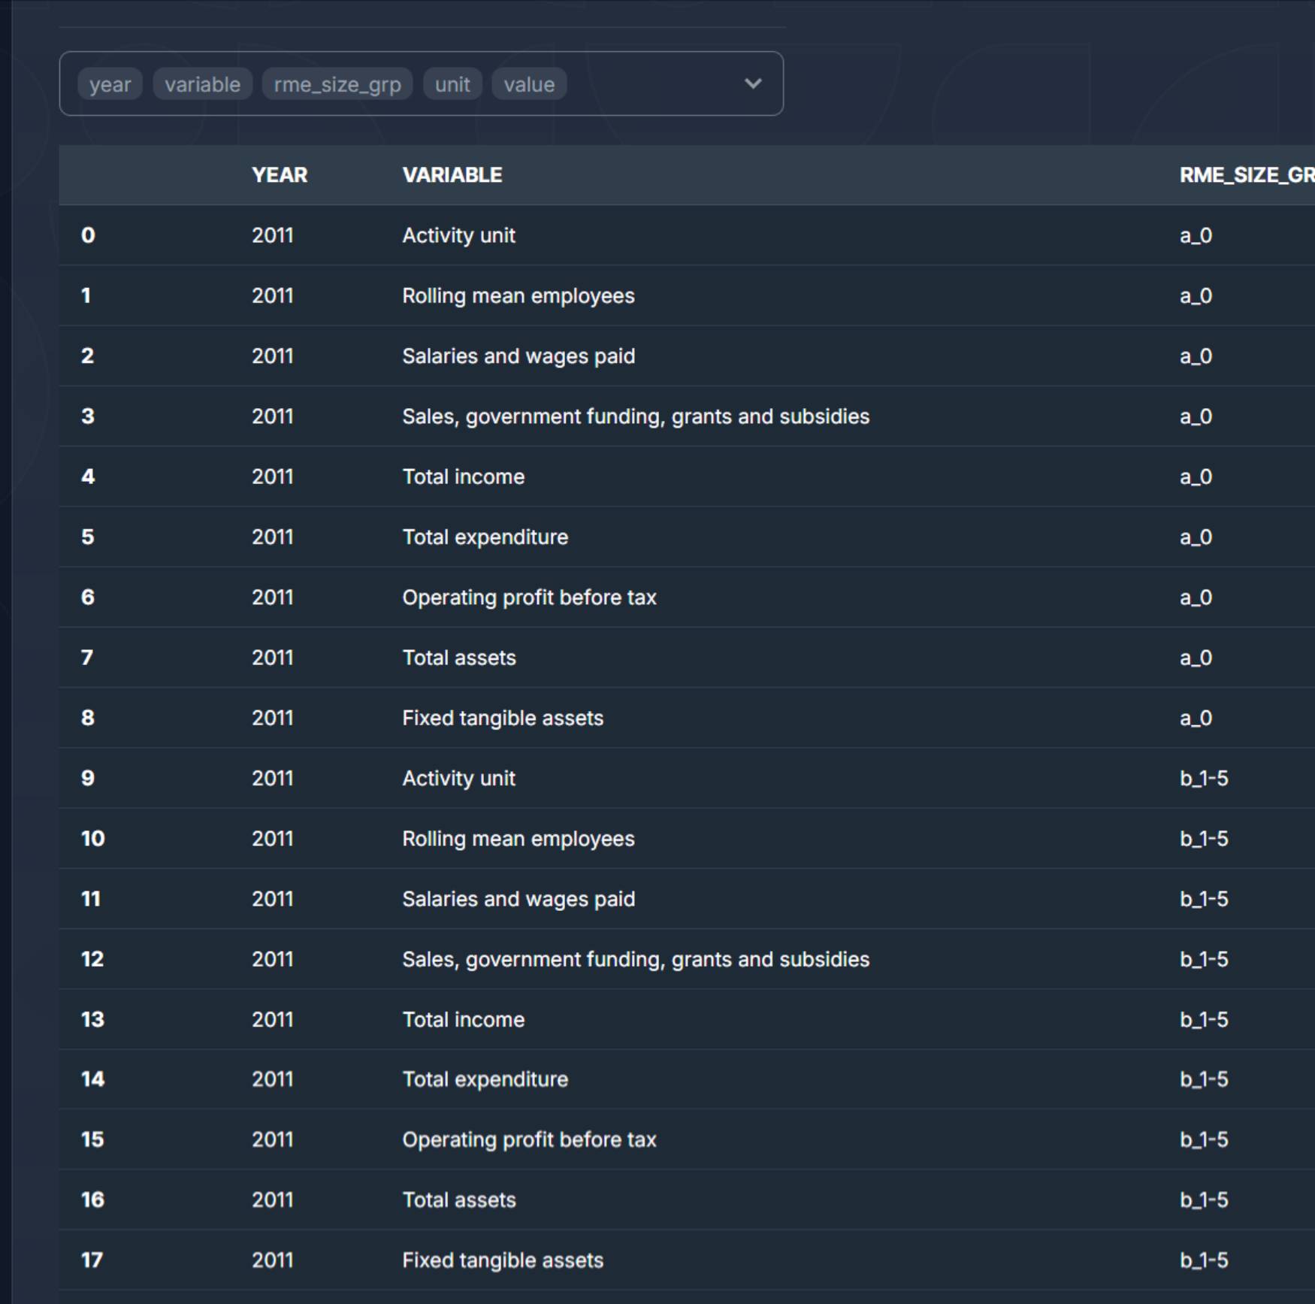Image resolution: width=1315 pixels, height=1304 pixels.
Task: Select 'Fixed tangible assets' in row 8
Action: click(x=503, y=718)
